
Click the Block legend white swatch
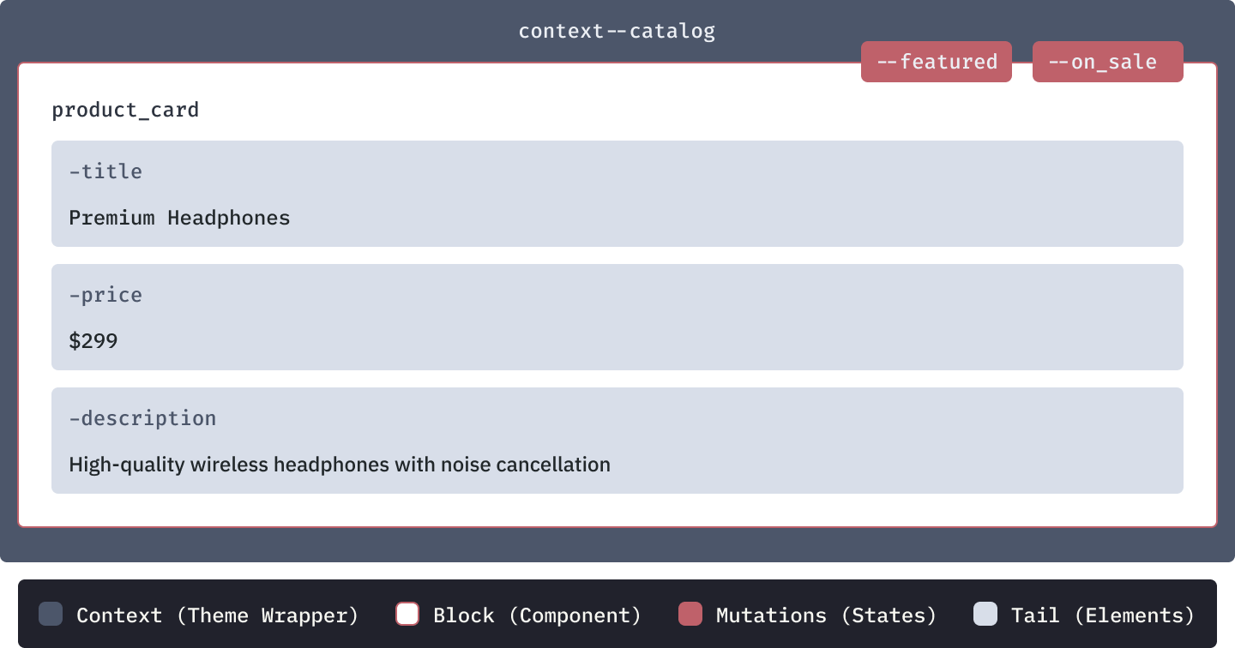point(407,614)
